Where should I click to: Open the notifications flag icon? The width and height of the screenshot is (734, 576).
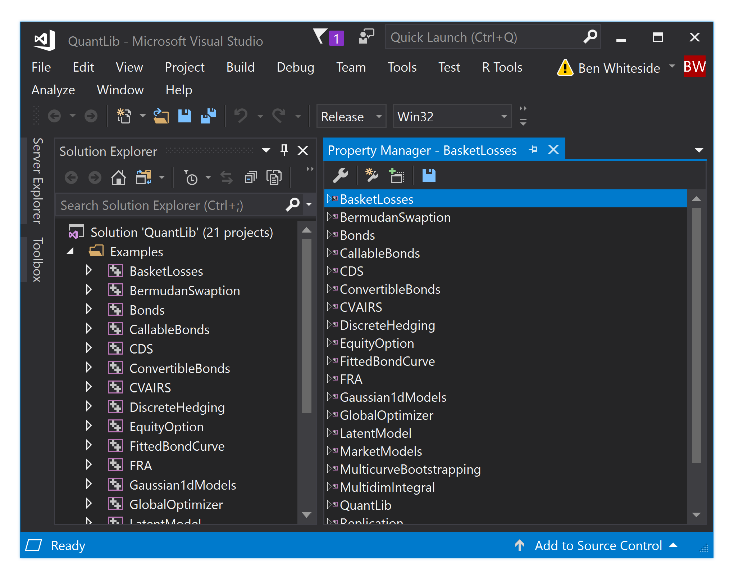coord(320,37)
